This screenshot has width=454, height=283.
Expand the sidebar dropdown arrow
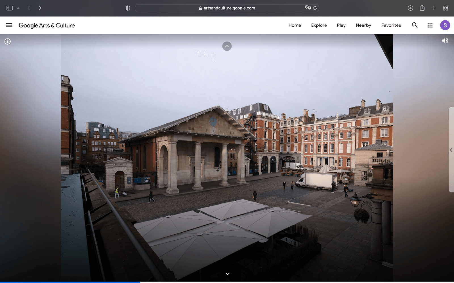18,8
